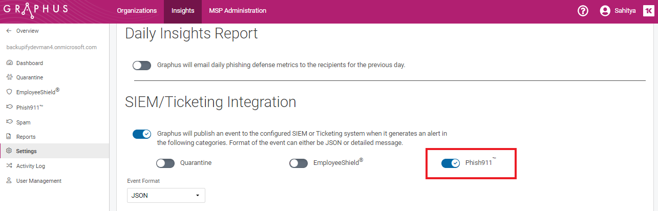
Task: Switch off the Phish911 alert toggle
Action: 451,163
